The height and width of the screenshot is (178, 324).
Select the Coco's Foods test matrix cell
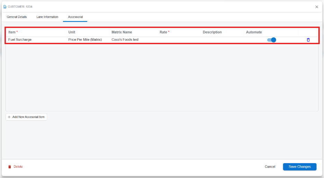point(133,40)
